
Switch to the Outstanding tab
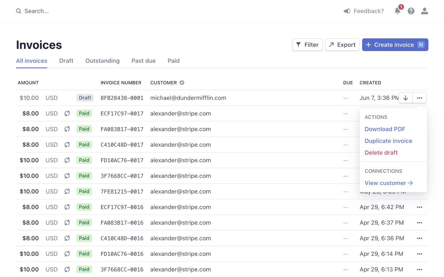(102, 61)
